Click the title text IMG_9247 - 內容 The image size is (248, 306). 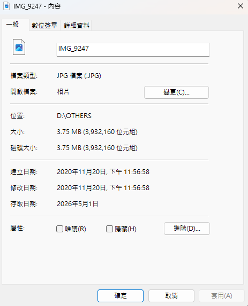coord(37,6)
